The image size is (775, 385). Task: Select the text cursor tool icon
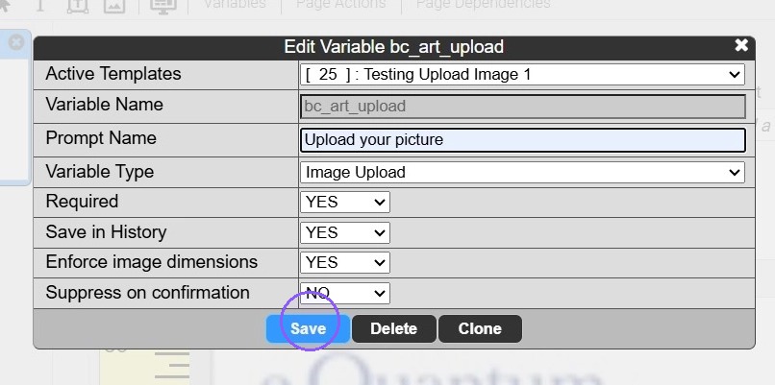click(x=40, y=6)
